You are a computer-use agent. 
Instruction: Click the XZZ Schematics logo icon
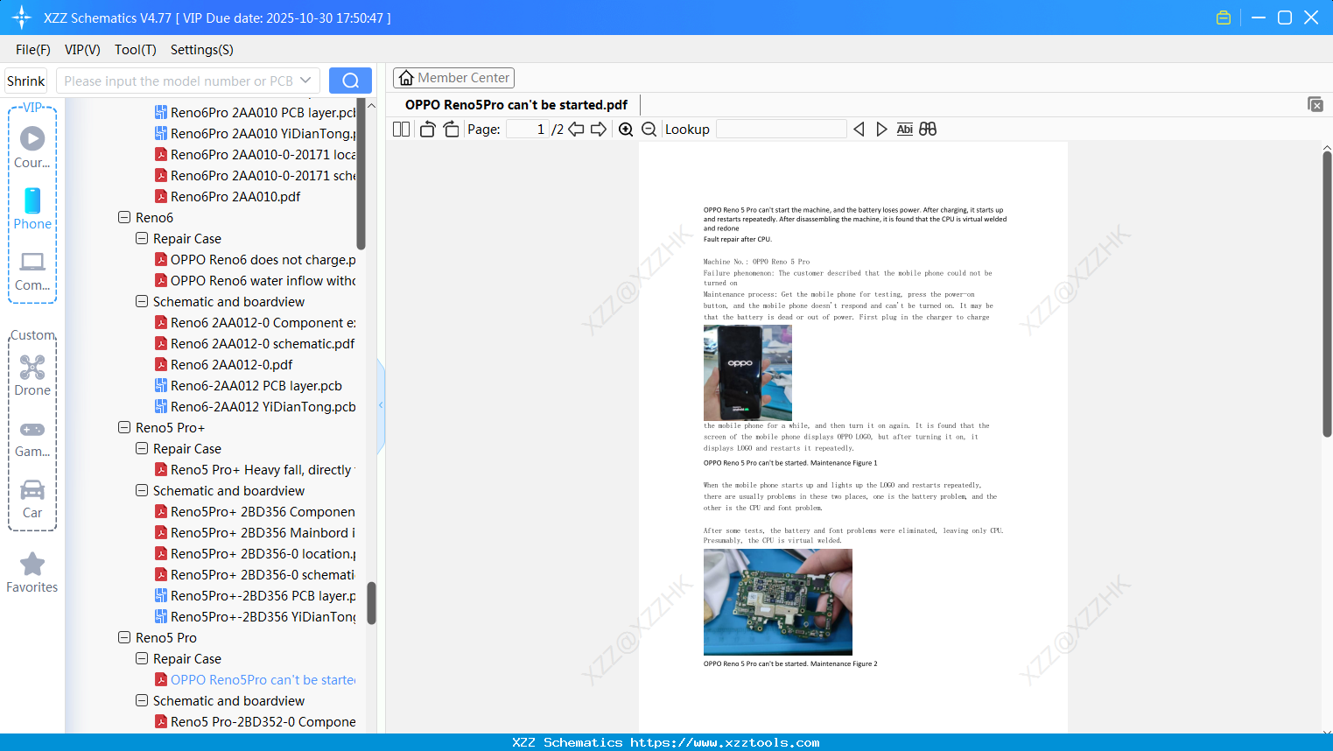[22, 18]
